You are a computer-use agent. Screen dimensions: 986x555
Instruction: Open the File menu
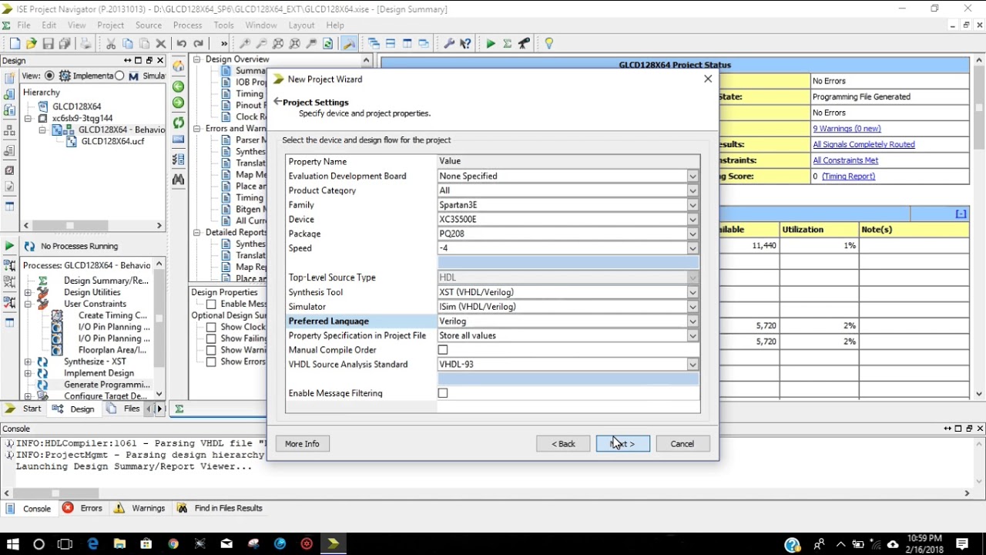click(x=24, y=25)
